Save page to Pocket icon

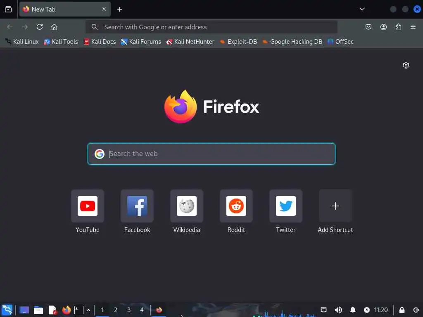(x=368, y=27)
